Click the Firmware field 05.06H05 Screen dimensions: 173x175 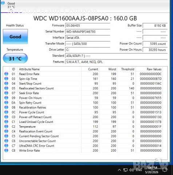[x=88, y=26]
